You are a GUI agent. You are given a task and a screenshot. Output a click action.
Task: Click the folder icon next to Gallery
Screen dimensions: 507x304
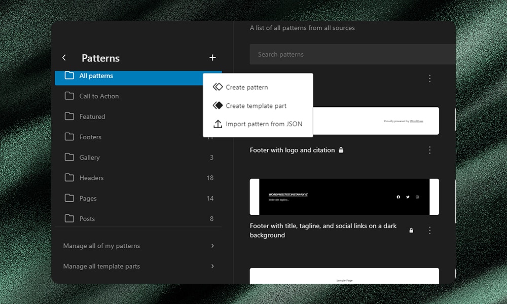tap(69, 158)
